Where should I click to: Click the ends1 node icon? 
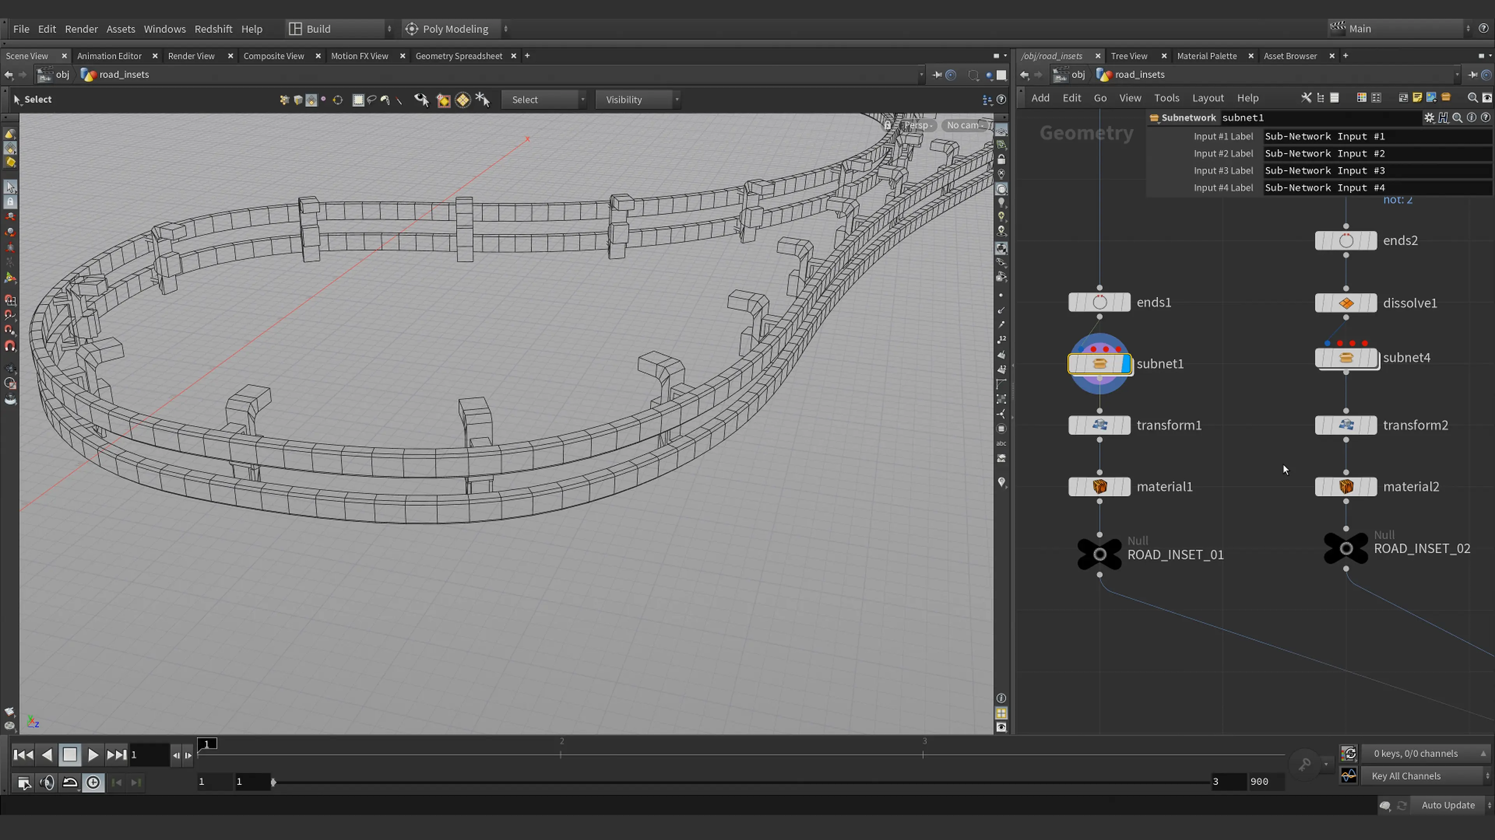coord(1099,302)
